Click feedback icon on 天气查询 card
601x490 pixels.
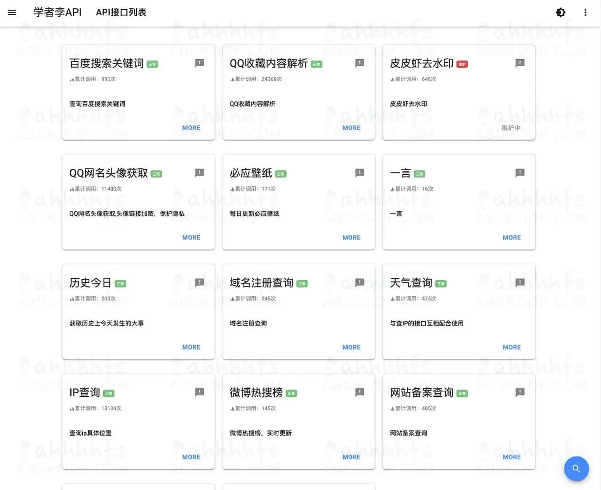click(520, 282)
